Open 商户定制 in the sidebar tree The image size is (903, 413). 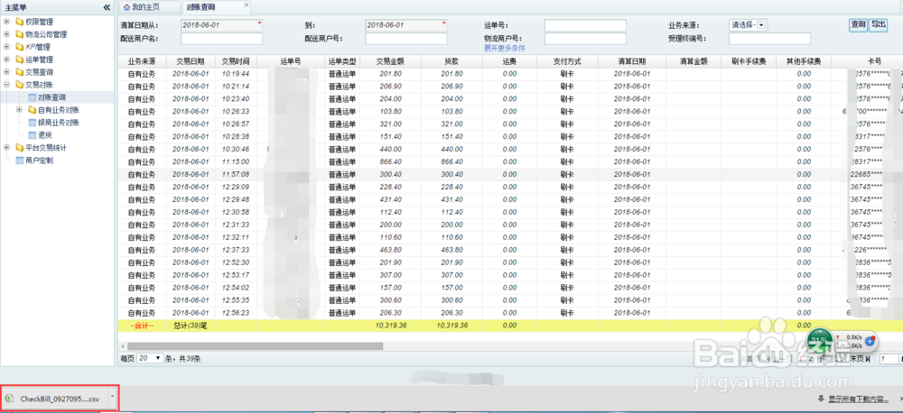(39, 161)
